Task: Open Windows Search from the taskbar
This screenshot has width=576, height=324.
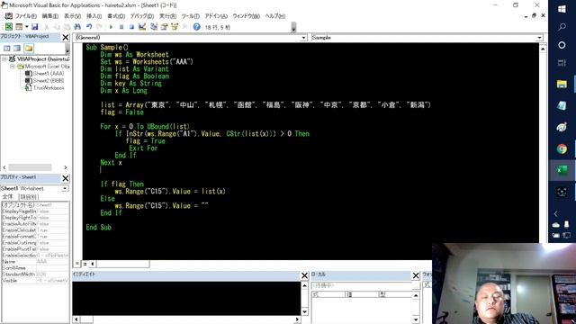Action: pyautogui.click(x=562, y=27)
